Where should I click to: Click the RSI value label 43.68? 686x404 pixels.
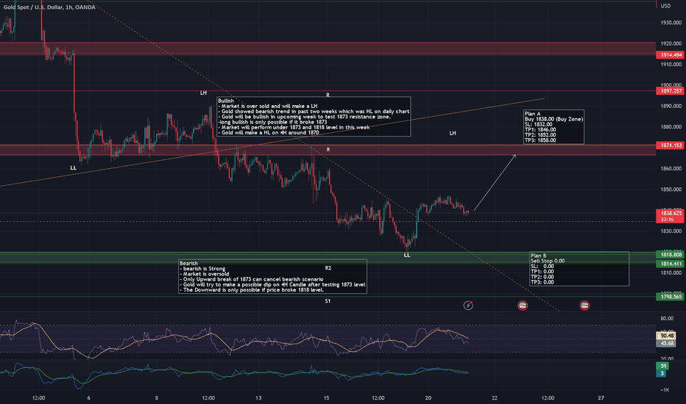[667, 343]
